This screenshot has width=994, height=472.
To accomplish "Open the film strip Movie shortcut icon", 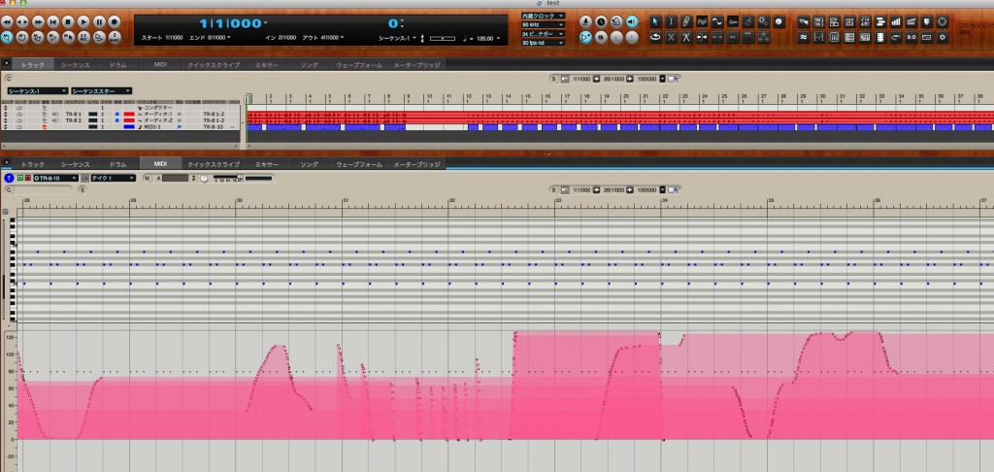I will (880, 38).
